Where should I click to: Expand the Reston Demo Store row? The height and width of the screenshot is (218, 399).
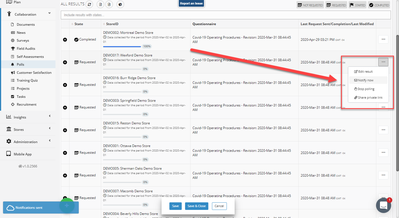(65, 130)
